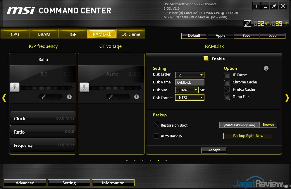Open the Disk Letter dropdown
The image size is (291, 189).
190,75
